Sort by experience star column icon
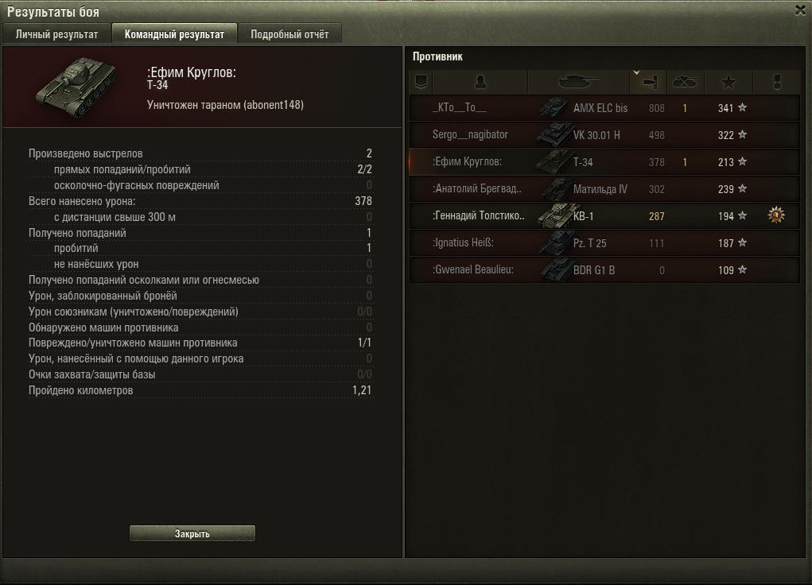The image size is (812, 585). pos(728,82)
